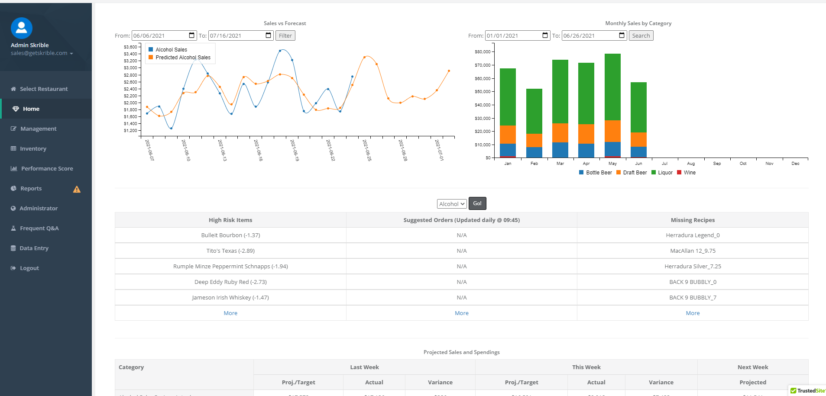Click the blue Bottle Beer legend swatch
Image resolution: width=826 pixels, height=396 pixels.
click(581, 172)
